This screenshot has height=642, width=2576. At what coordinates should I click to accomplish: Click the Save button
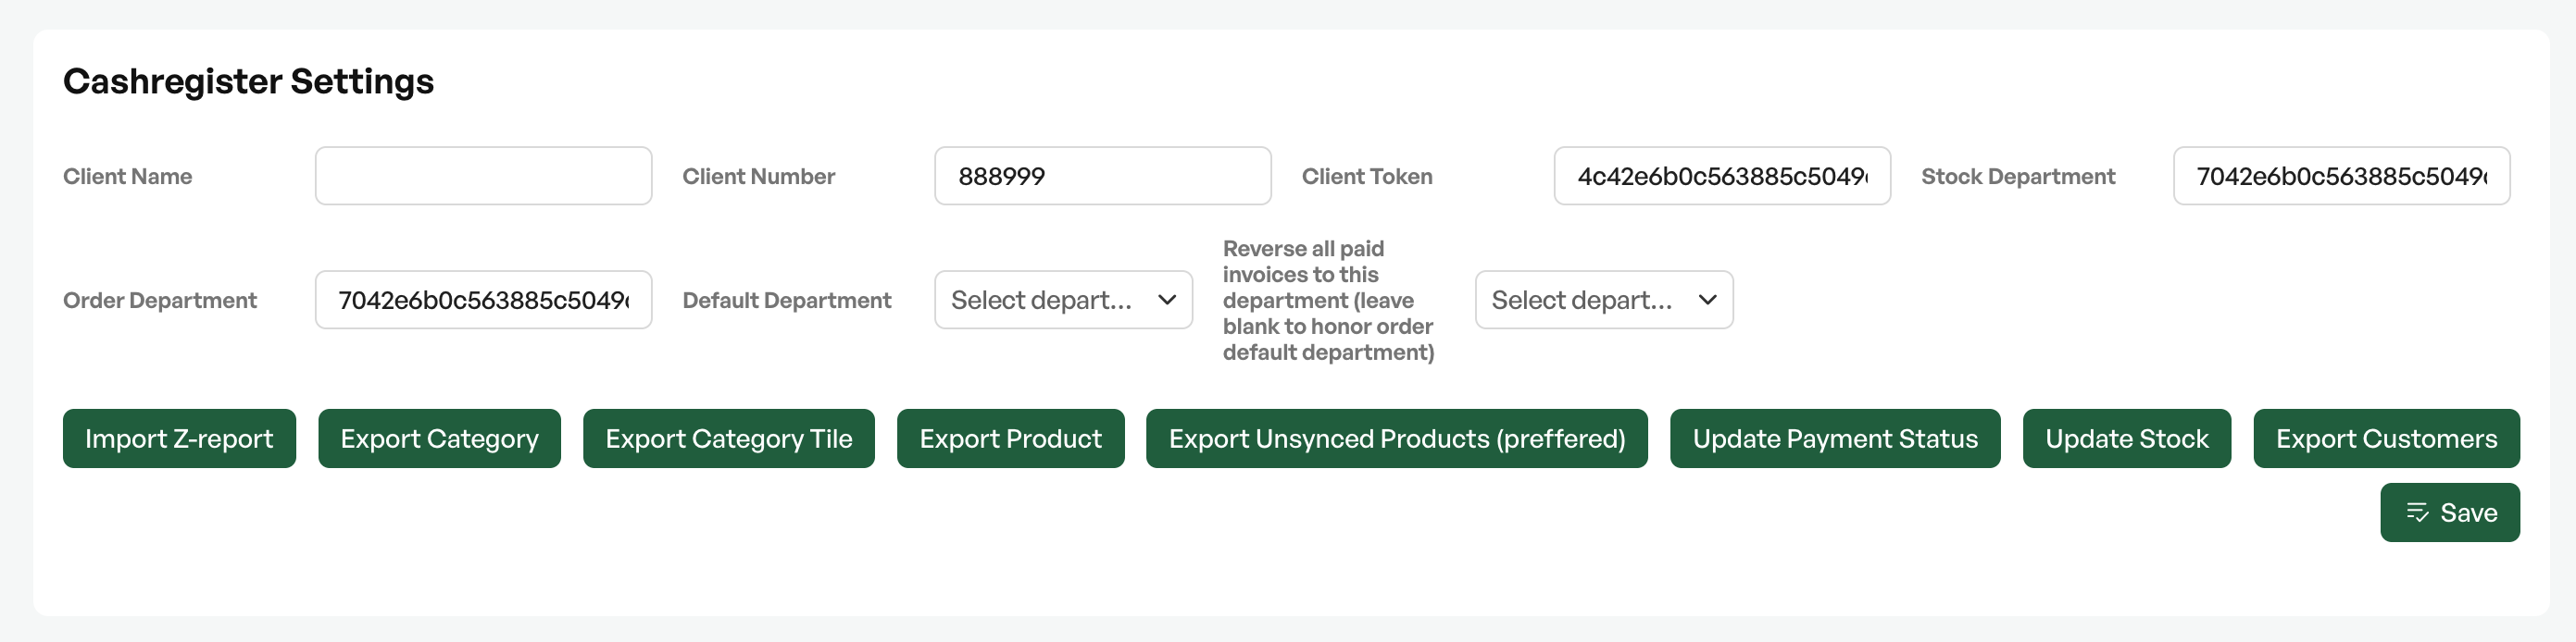point(2449,512)
